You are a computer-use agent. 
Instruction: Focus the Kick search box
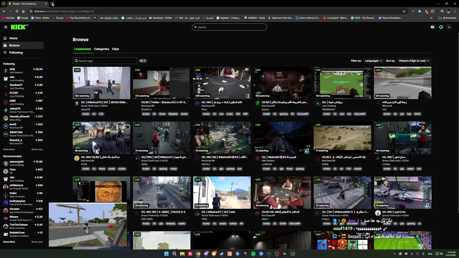(229, 27)
